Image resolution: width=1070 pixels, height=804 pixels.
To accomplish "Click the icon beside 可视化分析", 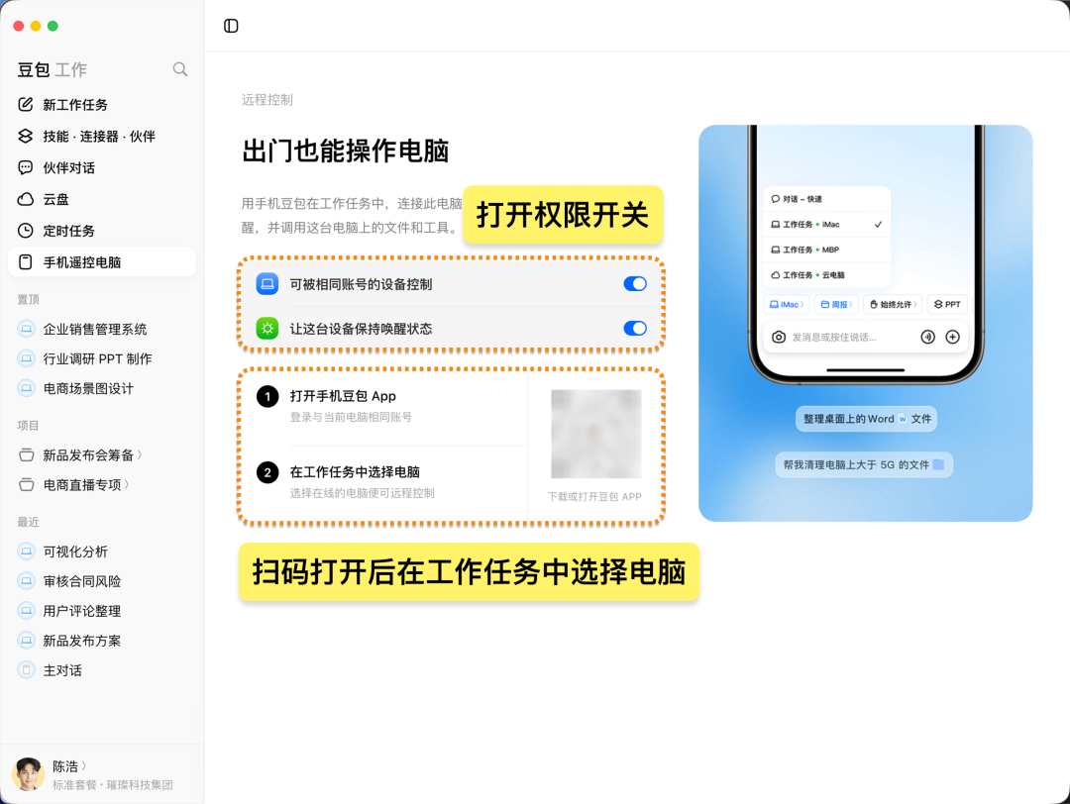I will coord(26,551).
